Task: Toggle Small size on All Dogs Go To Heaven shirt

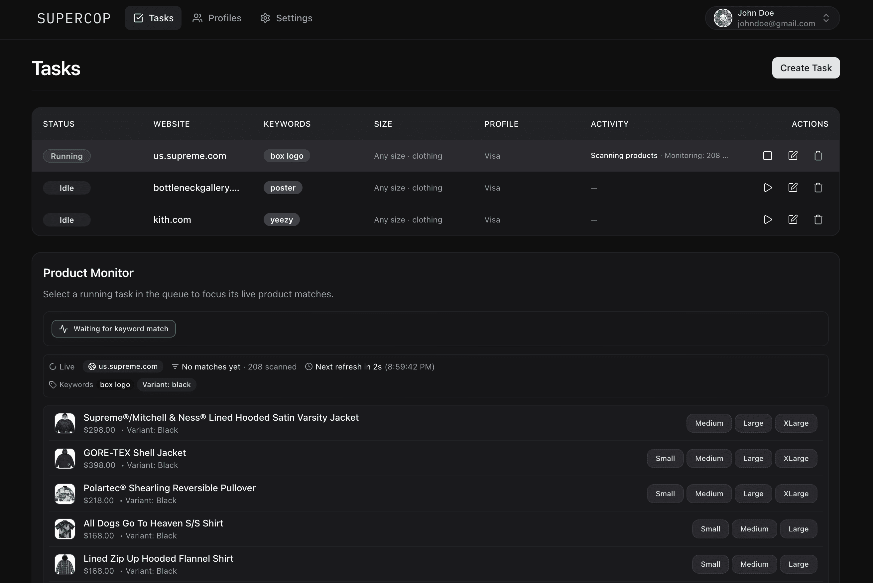Action: pos(710,529)
